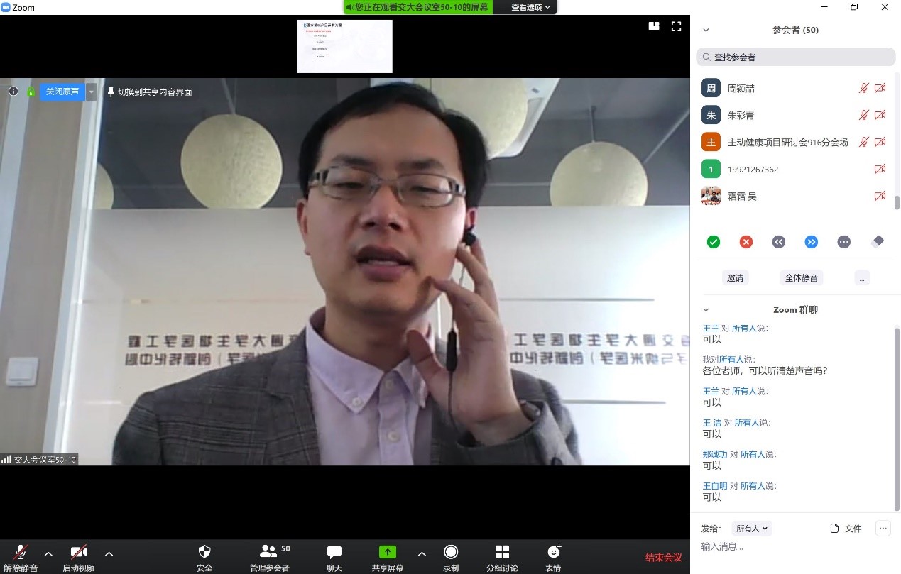Click the red 结束会议 end meeting button
This screenshot has height=574, width=901.
[x=663, y=558]
